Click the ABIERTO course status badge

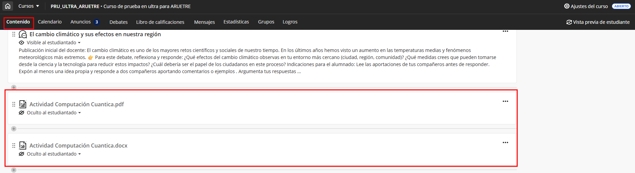point(621,6)
